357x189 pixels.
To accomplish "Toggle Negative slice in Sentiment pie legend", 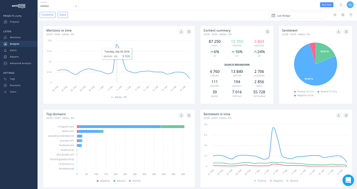I will tap(304, 95).
